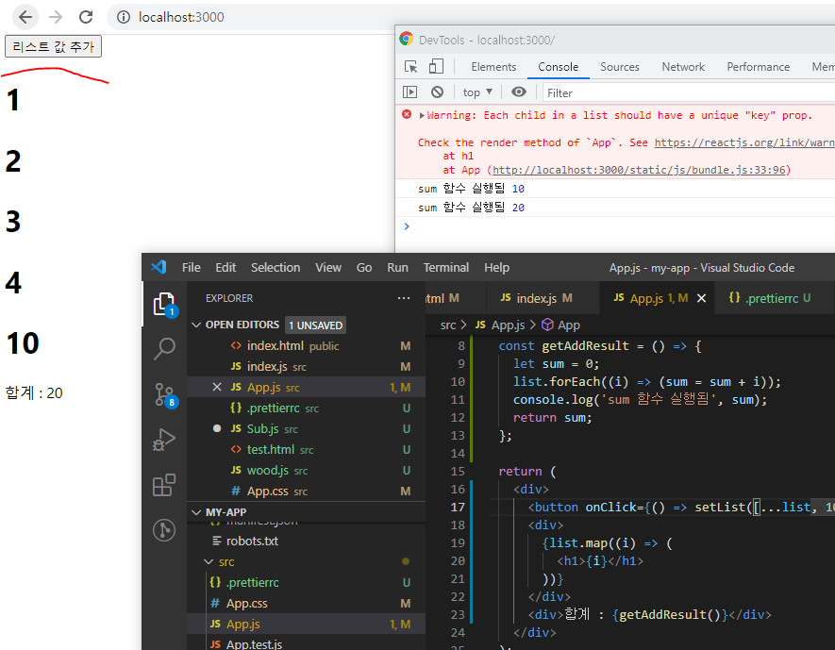Open the VS Code Go menu

[363, 267]
